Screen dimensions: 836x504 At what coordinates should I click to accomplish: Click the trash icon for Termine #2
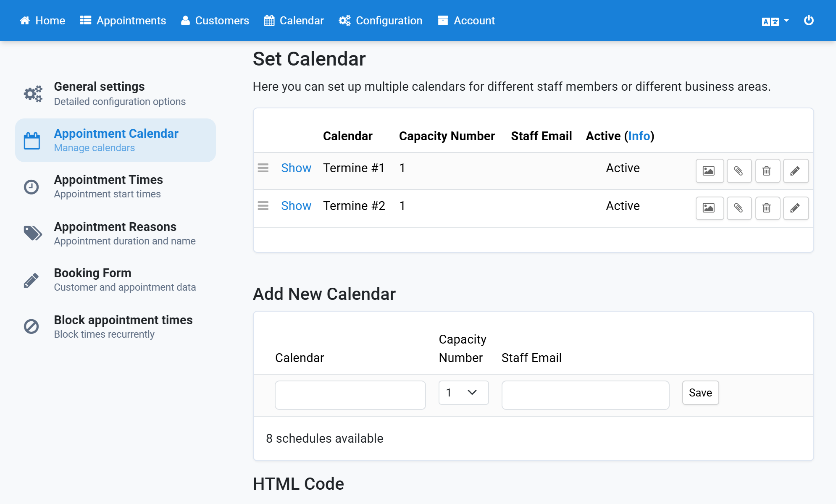click(768, 208)
